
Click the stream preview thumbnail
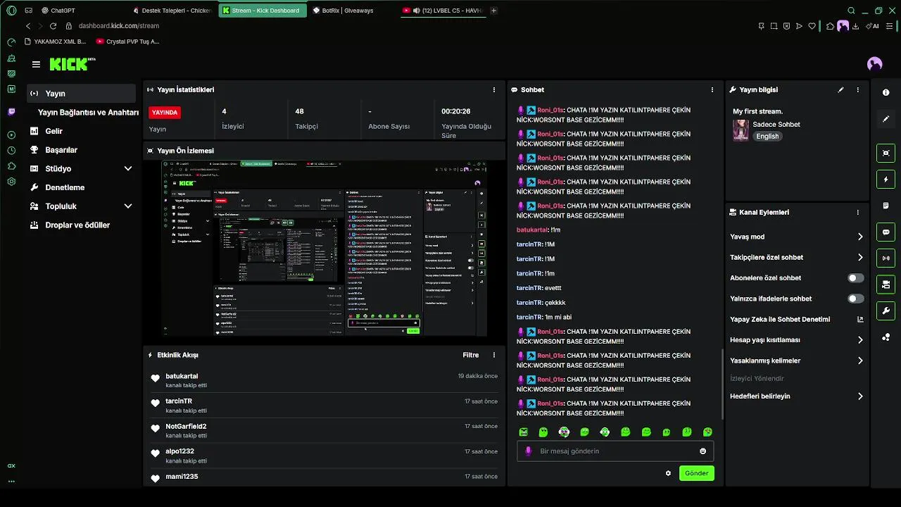coord(324,248)
